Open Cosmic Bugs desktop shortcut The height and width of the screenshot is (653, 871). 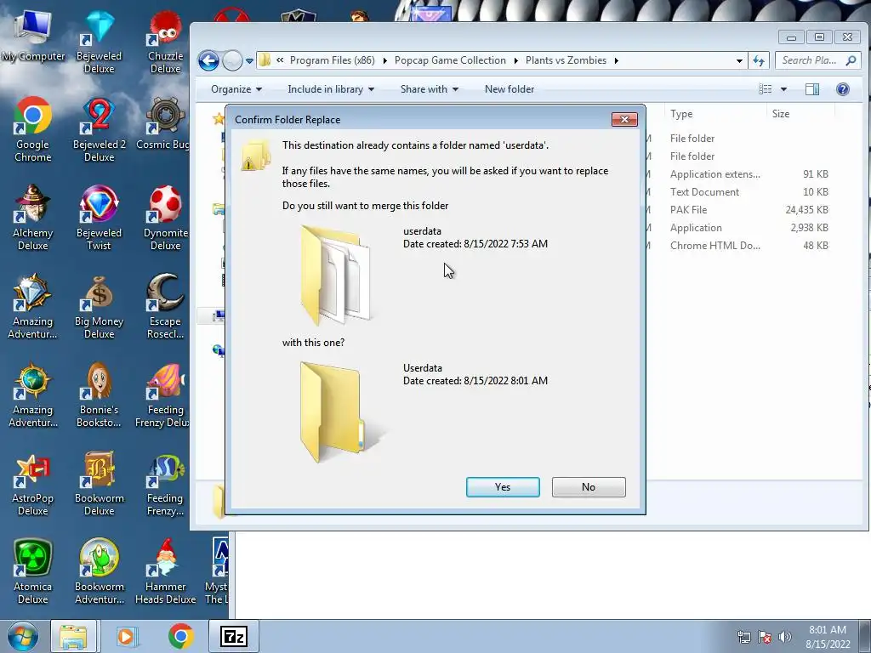pos(164,123)
